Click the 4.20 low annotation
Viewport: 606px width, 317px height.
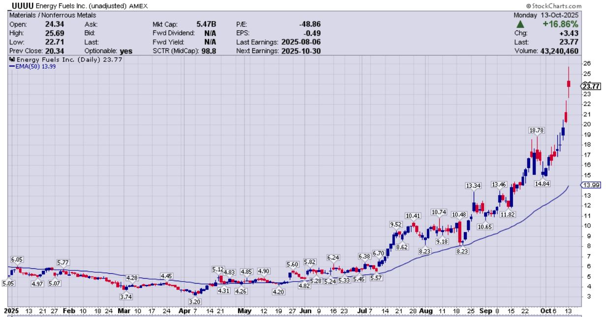click(279, 291)
